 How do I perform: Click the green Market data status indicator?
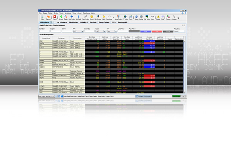[176, 96]
